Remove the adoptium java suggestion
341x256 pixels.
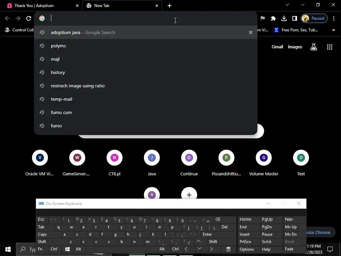pyautogui.click(x=251, y=32)
